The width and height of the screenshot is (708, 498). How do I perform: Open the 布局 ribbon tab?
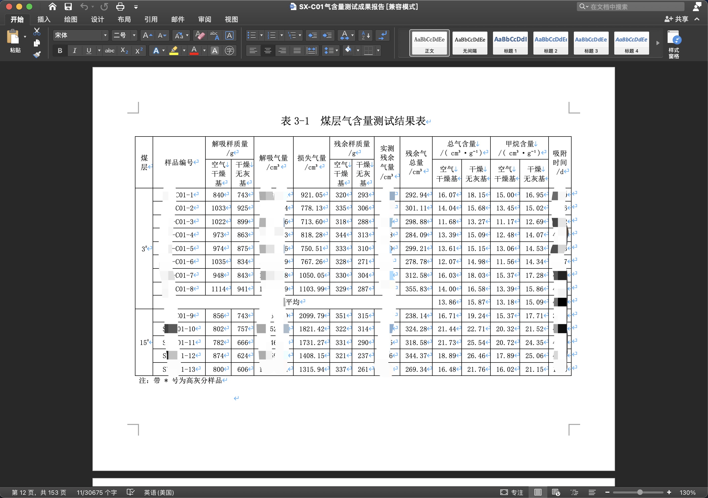click(124, 19)
